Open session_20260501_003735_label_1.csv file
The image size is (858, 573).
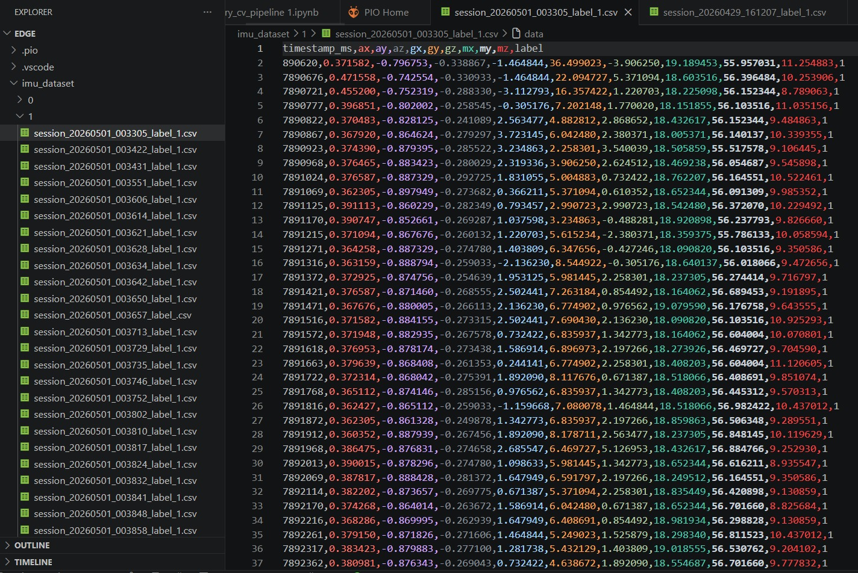pos(112,365)
